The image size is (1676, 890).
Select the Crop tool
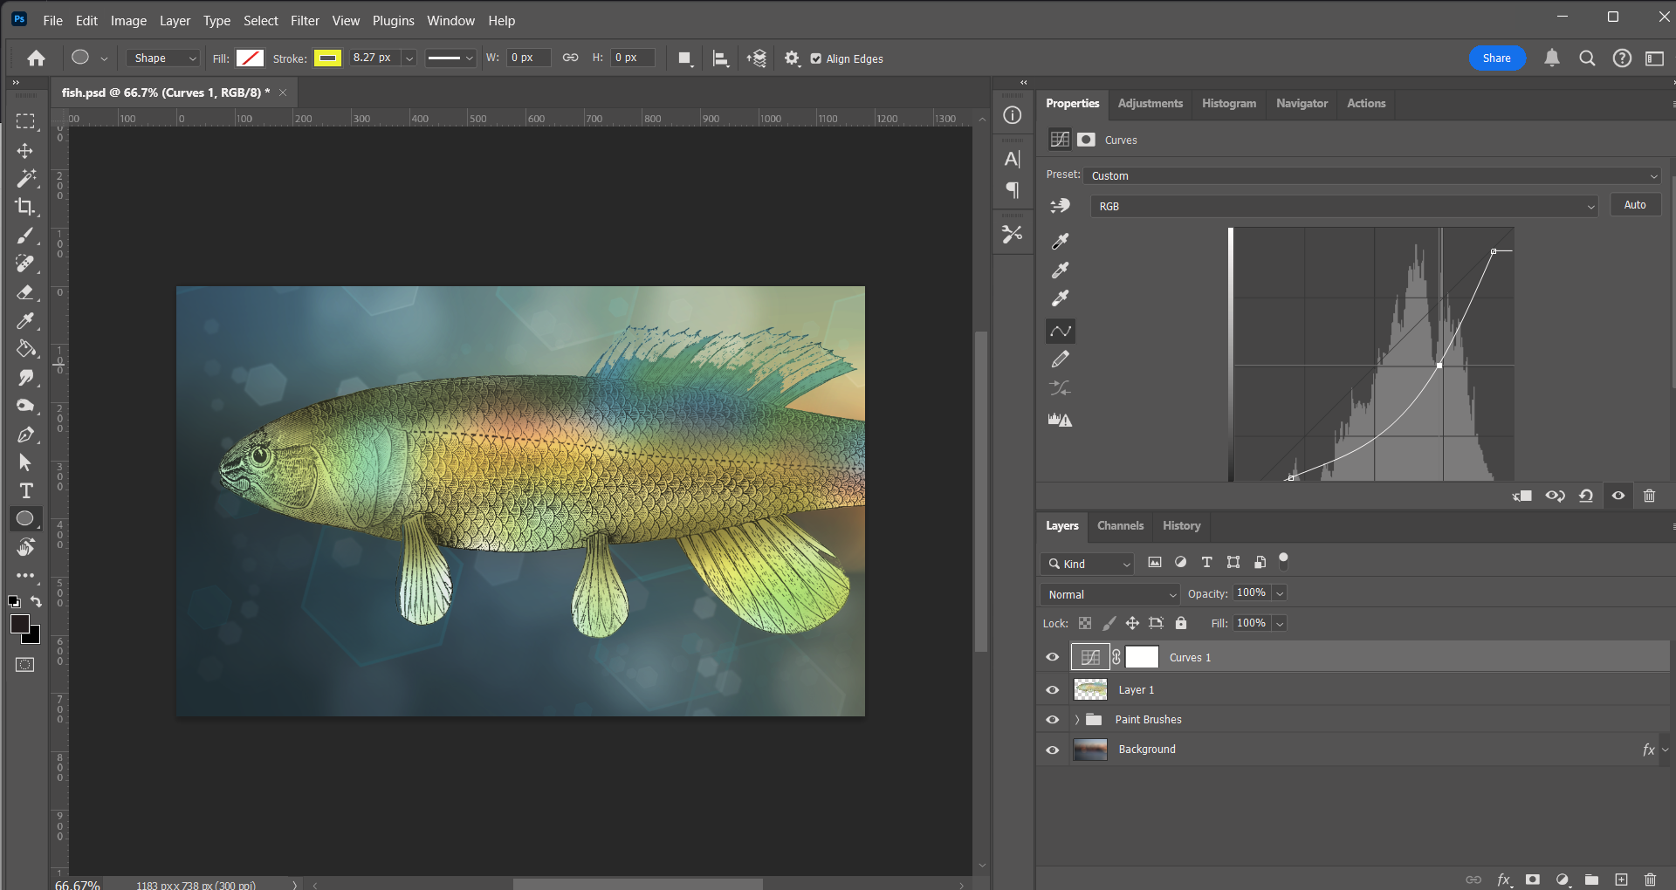click(25, 207)
